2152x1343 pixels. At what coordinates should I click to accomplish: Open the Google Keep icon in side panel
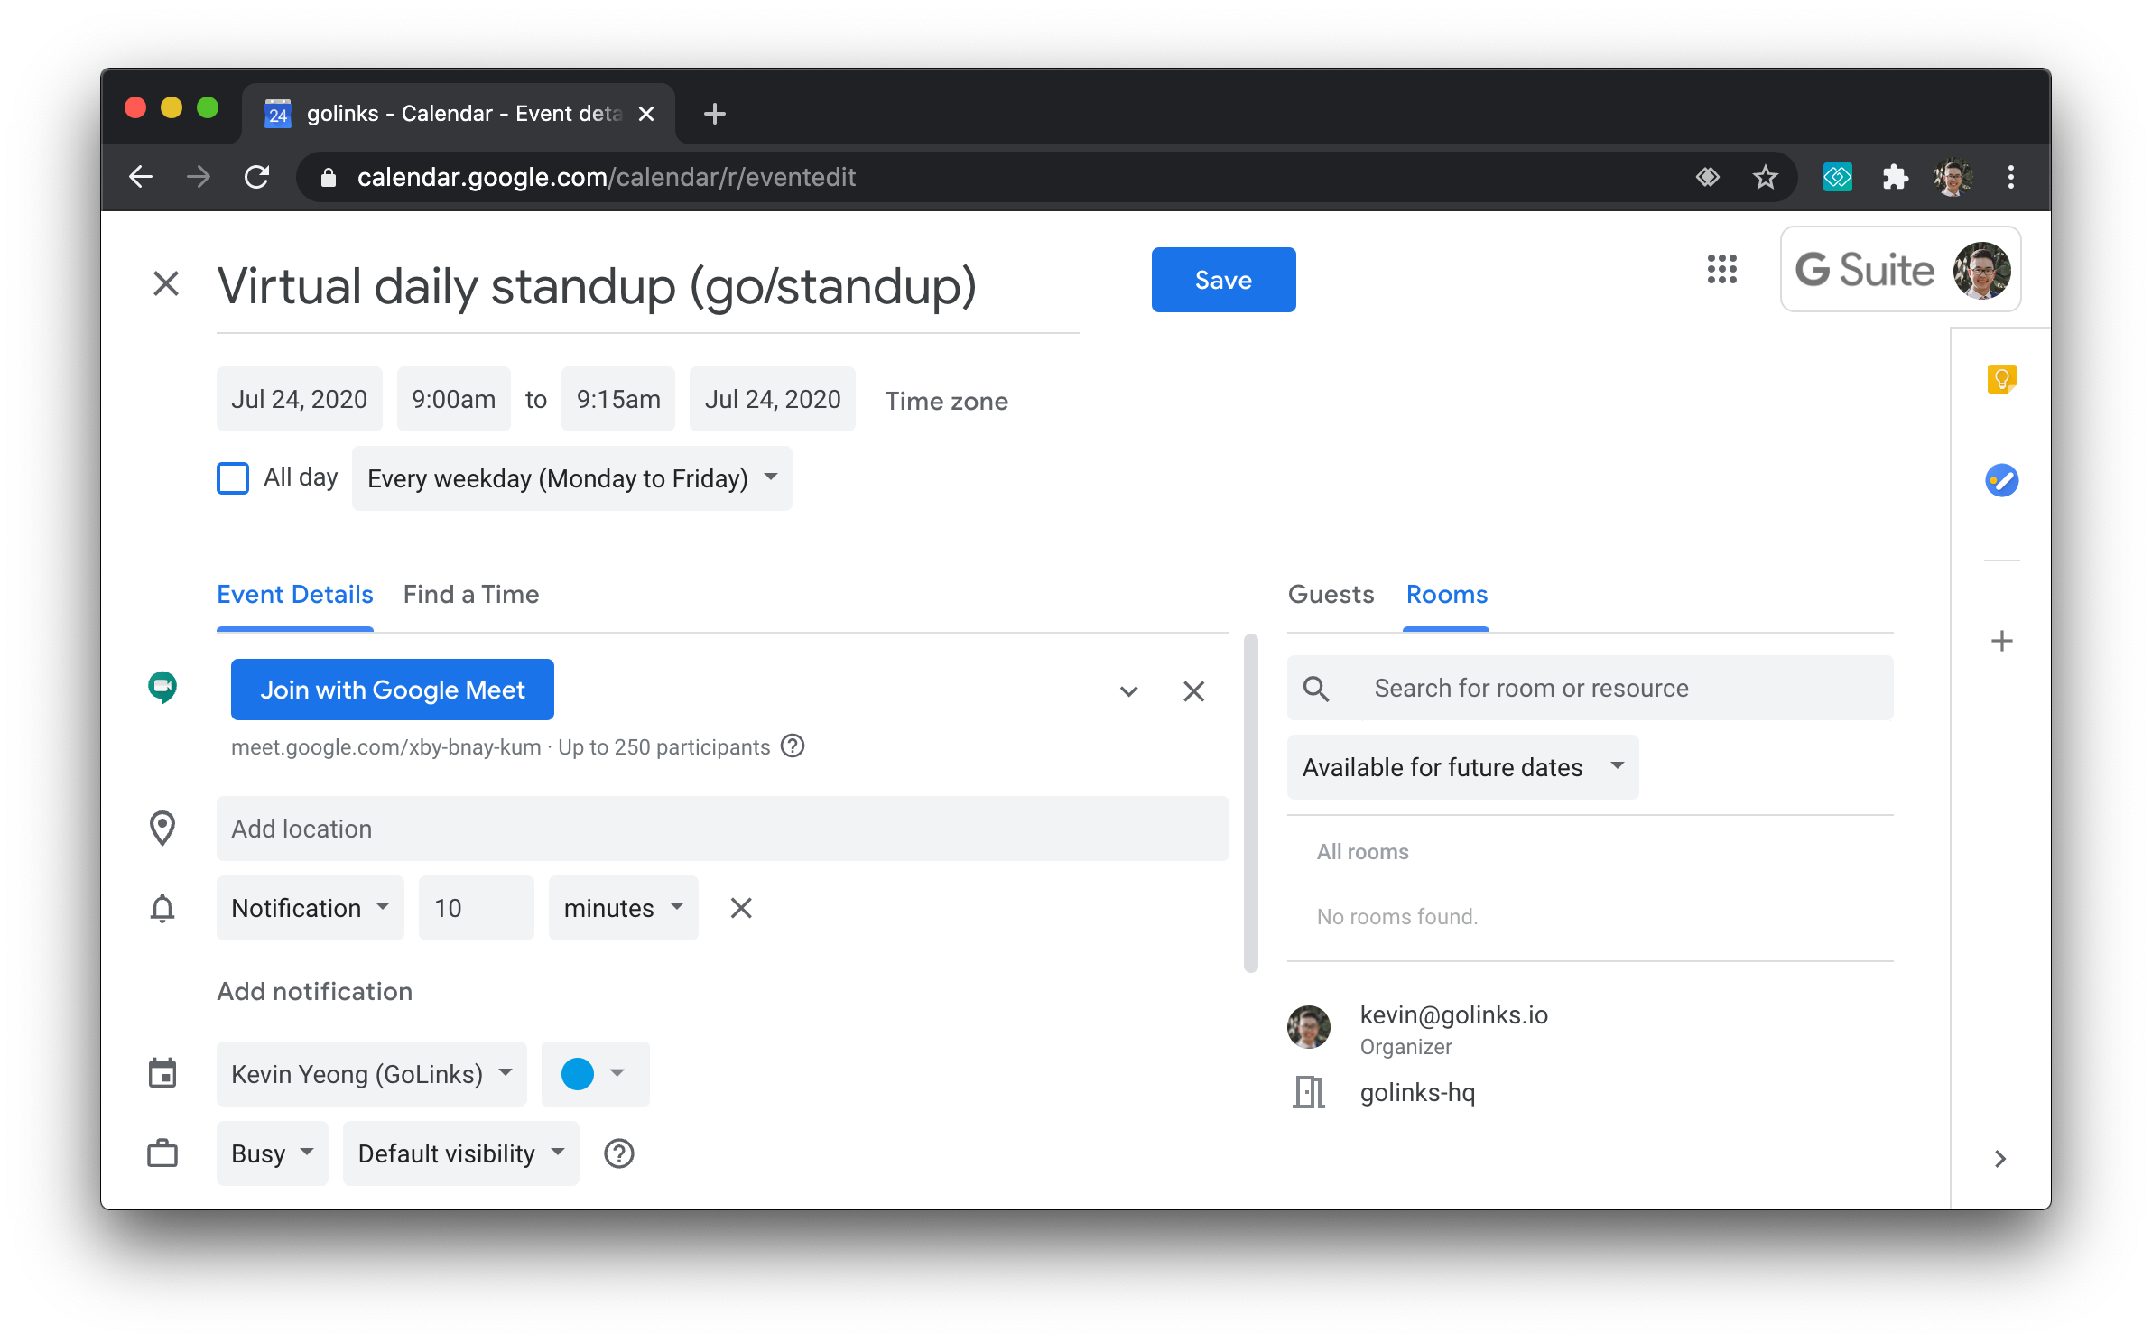coord(2001,379)
